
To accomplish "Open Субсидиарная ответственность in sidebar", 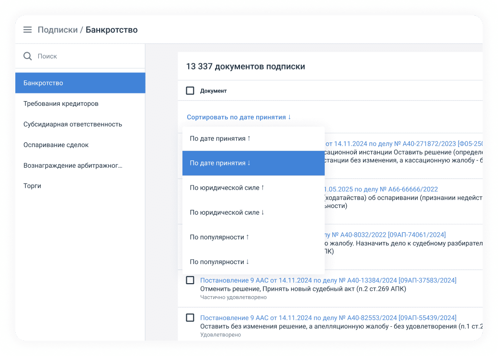I will point(72,124).
